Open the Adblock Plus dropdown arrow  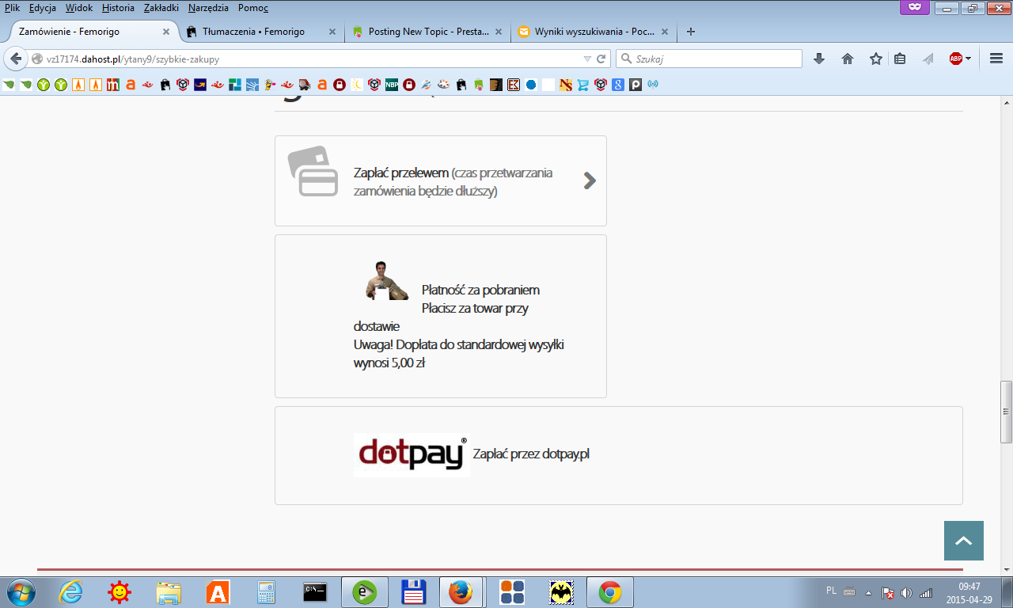click(x=968, y=59)
